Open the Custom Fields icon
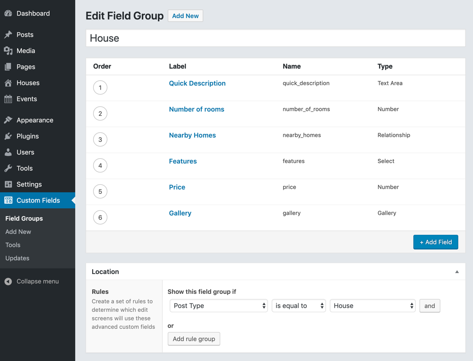The width and height of the screenshot is (473, 361). (x=9, y=200)
